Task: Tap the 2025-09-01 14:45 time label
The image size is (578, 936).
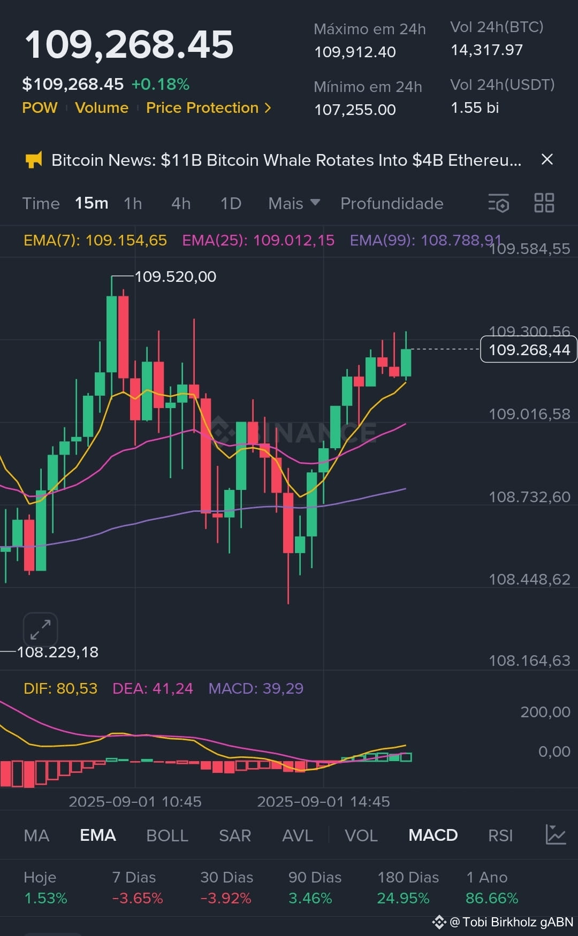Action: (323, 801)
